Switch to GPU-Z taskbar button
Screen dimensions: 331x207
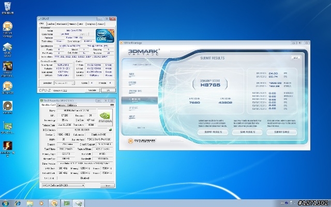[67, 203]
